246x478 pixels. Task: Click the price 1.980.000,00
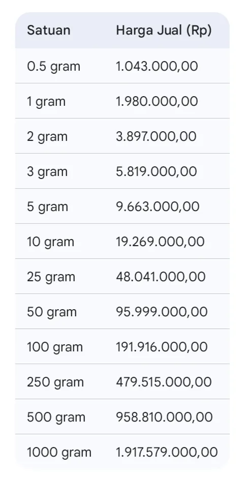point(157,101)
